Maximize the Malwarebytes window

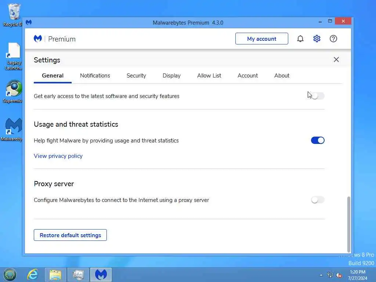tap(330, 21)
